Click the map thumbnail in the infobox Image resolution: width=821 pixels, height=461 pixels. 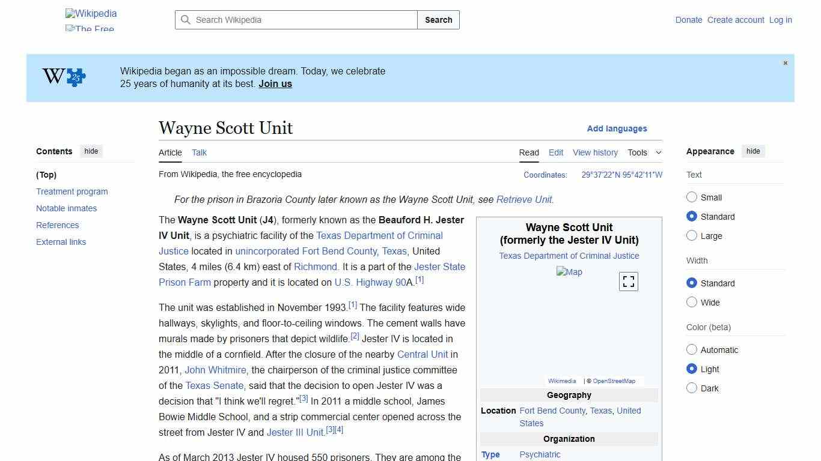[x=569, y=271]
